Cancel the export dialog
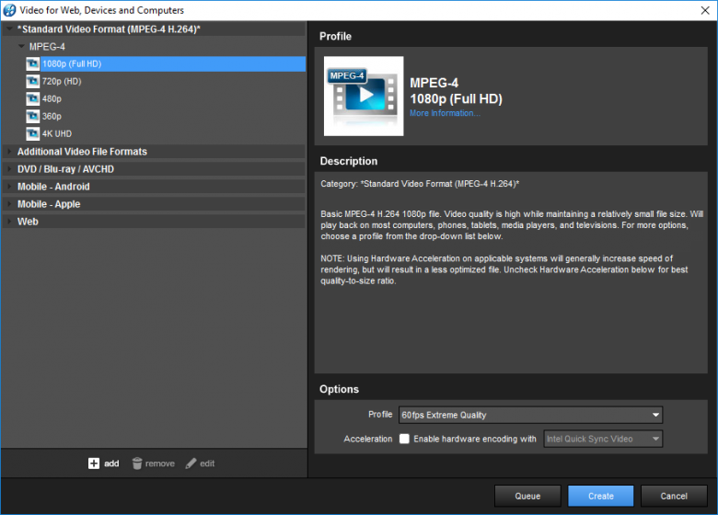Image resolution: width=718 pixels, height=515 pixels. coord(674,496)
